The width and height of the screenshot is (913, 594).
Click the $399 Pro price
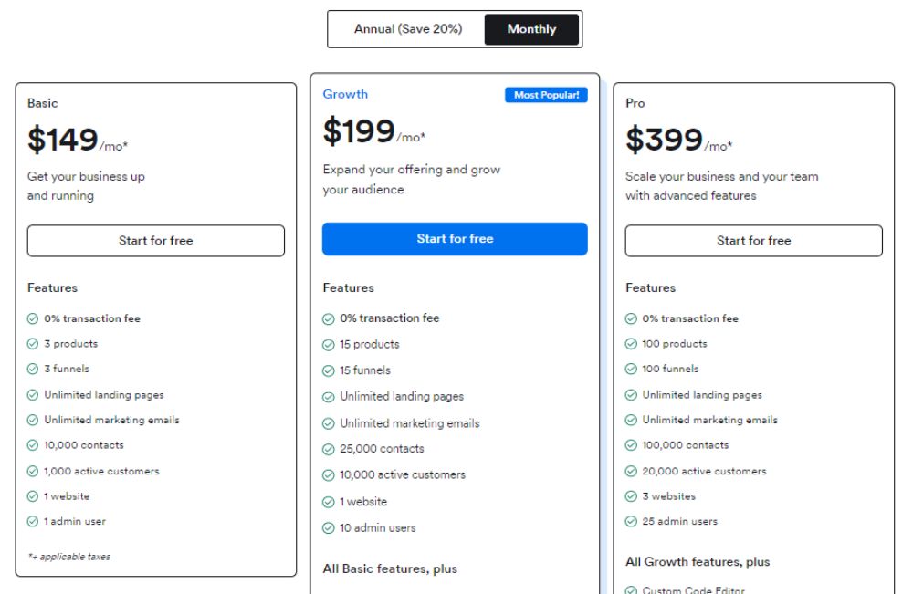click(x=664, y=140)
